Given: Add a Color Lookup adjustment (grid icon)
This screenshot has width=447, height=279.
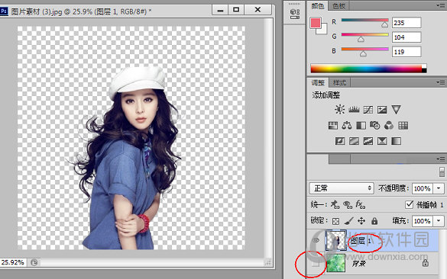Looking at the screenshot, I should tap(403, 126).
